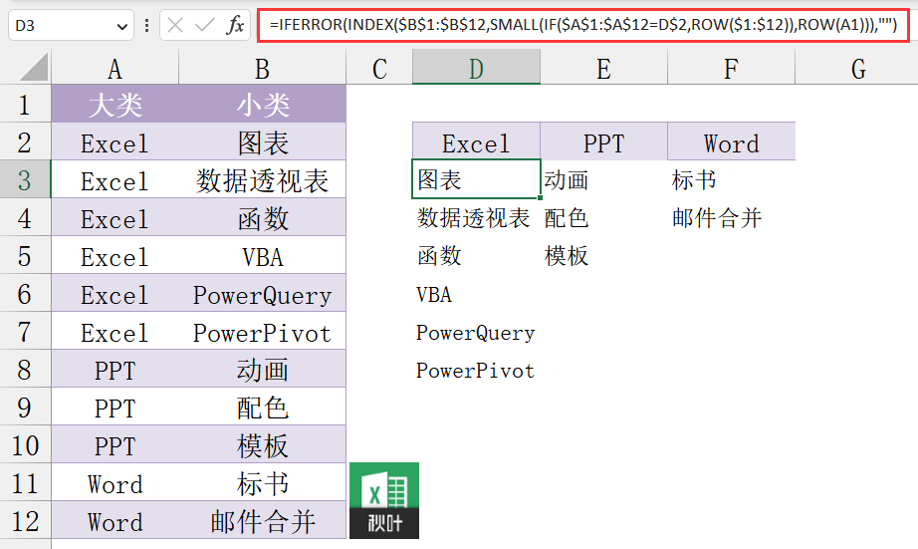Open the Name Box dropdown arrow
918x549 pixels.
pyautogui.click(x=121, y=26)
